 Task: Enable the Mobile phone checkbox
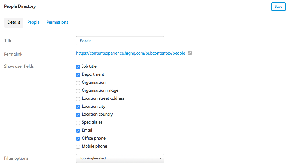pyautogui.click(x=78, y=147)
